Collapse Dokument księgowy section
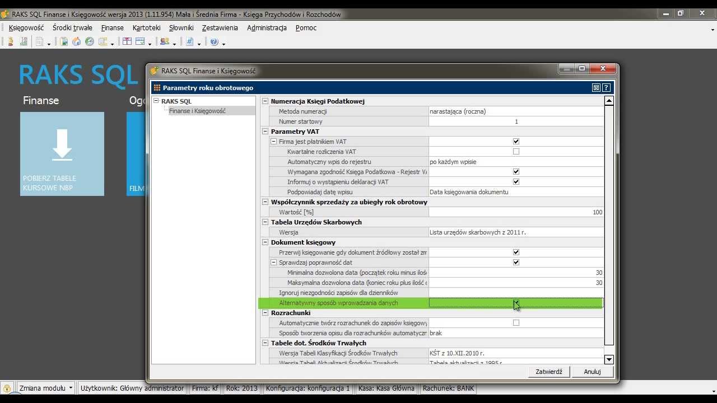The height and width of the screenshot is (403, 717). coord(266,242)
